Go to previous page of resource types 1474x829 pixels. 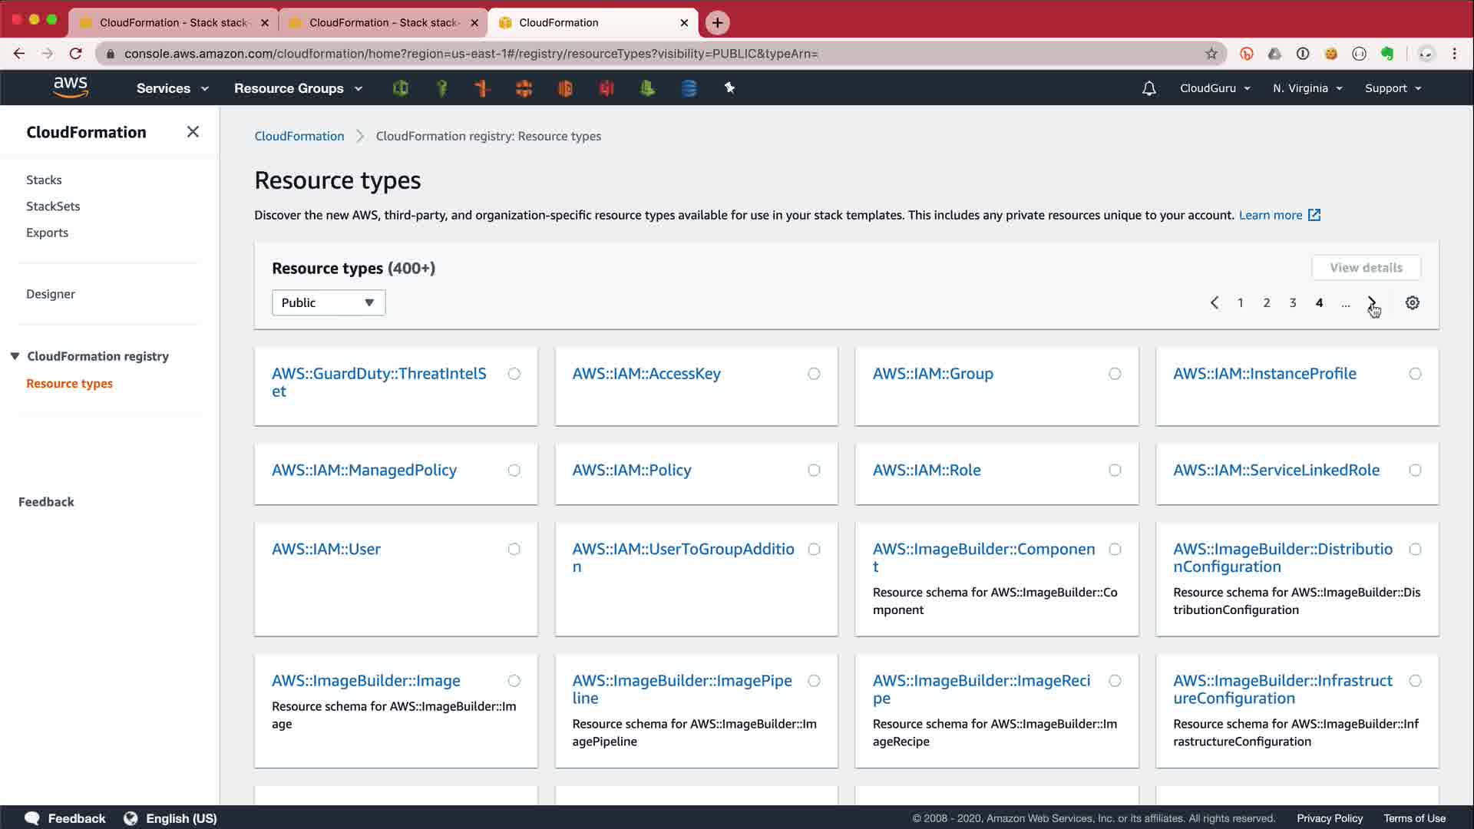coord(1214,302)
